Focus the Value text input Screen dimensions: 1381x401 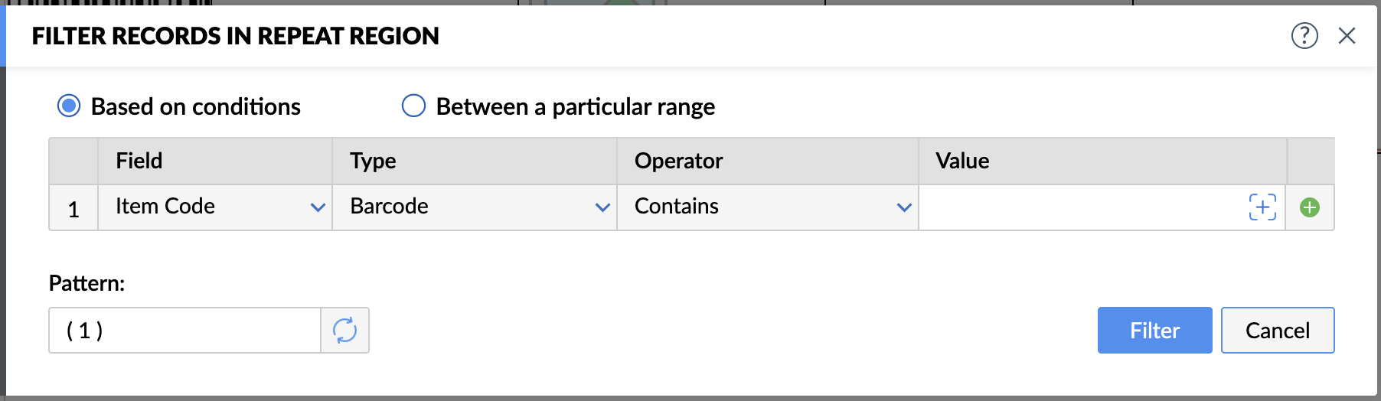[x=1081, y=207]
